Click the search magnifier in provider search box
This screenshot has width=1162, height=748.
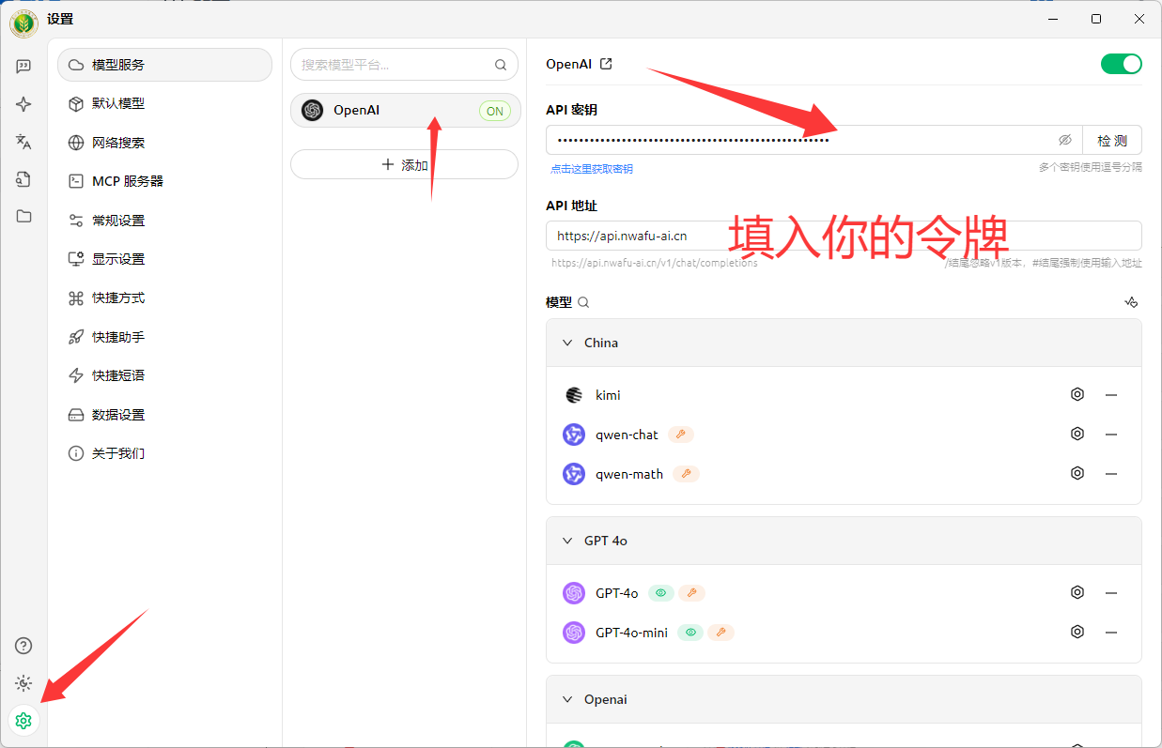tap(501, 66)
